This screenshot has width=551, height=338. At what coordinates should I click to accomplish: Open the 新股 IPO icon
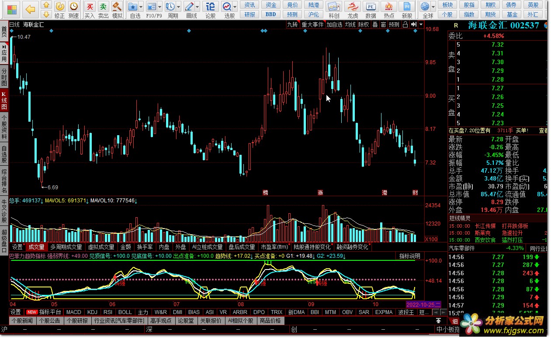407,7
